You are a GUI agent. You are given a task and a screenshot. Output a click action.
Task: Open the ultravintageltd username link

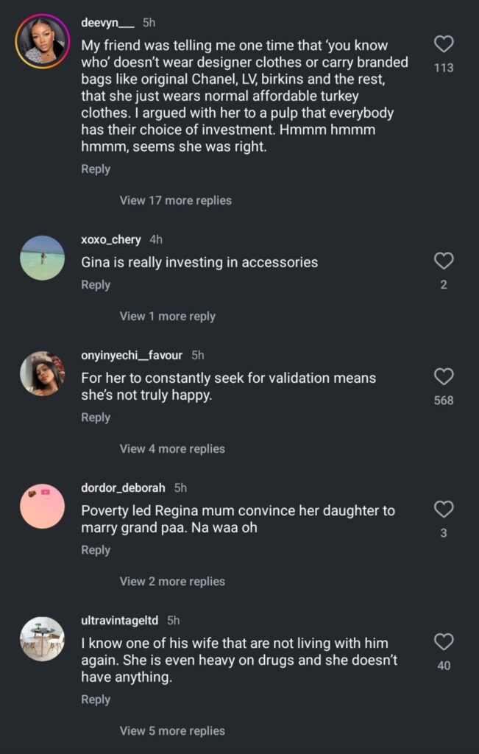(x=119, y=621)
